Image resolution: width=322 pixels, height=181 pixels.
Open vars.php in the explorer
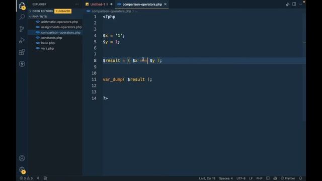click(47, 48)
